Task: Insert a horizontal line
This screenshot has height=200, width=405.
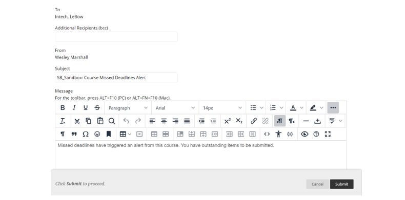Action: pos(306,121)
